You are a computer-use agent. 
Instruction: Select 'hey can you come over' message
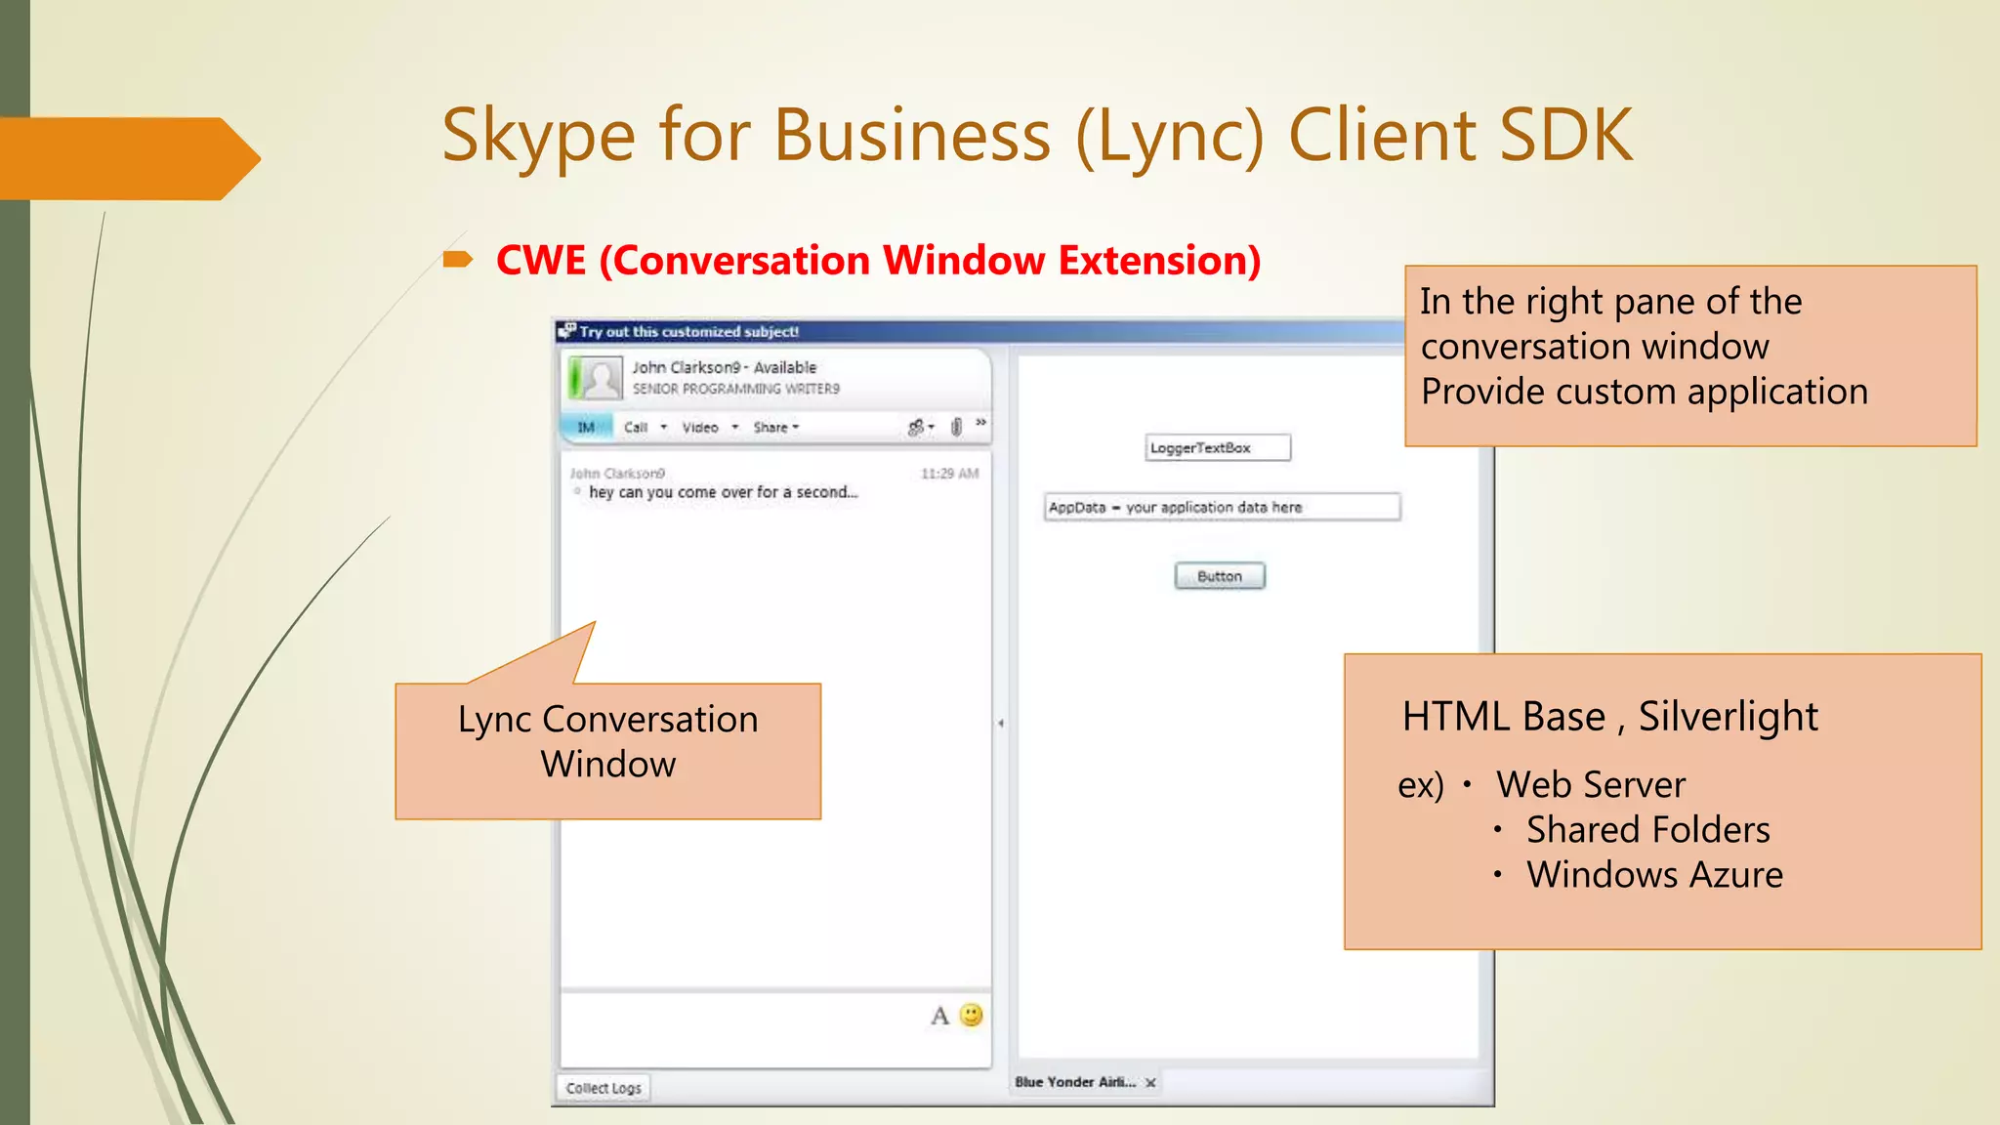tap(723, 492)
